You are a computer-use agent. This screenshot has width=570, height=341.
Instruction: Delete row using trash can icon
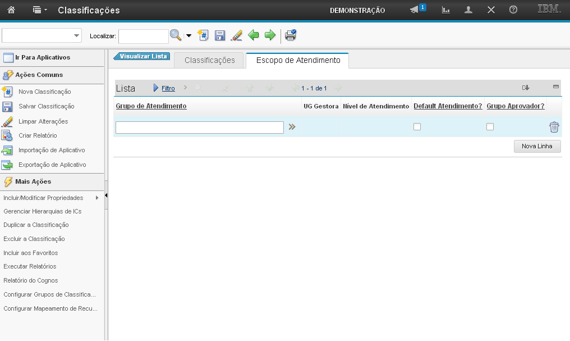coord(554,127)
